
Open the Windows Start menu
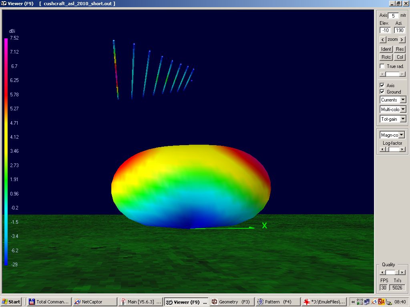[12, 302]
